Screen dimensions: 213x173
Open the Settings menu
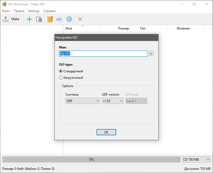[x=34, y=11]
